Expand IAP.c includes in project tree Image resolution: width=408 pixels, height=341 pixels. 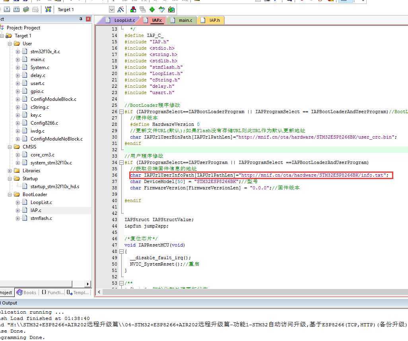[17, 210]
